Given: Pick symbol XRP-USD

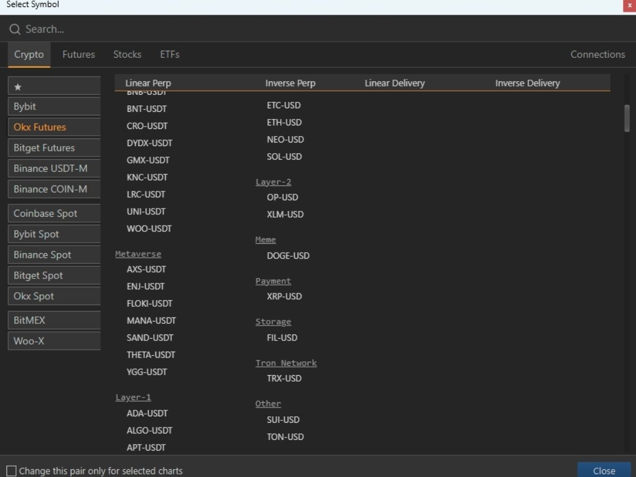Looking at the screenshot, I should click(x=284, y=296).
